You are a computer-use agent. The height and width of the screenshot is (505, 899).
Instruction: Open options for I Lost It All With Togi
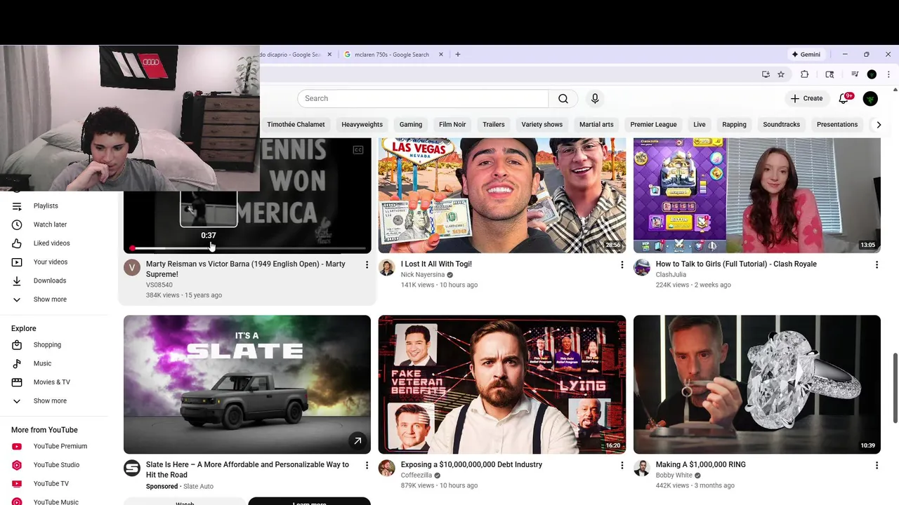click(x=622, y=264)
